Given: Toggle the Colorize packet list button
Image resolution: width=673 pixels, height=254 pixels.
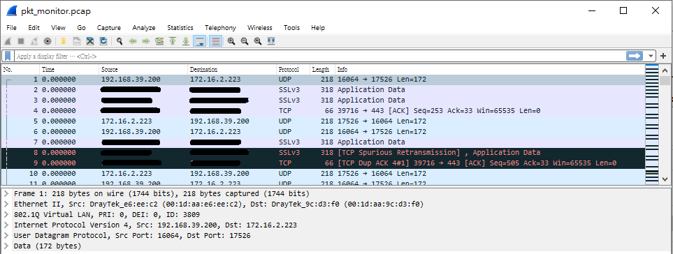Looking at the screenshot, I should pyautogui.click(x=215, y=41).
